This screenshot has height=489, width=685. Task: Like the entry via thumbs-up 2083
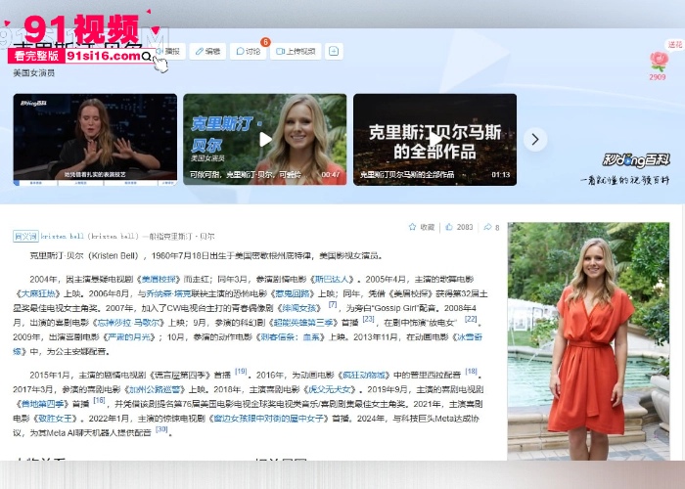point(459,227)
